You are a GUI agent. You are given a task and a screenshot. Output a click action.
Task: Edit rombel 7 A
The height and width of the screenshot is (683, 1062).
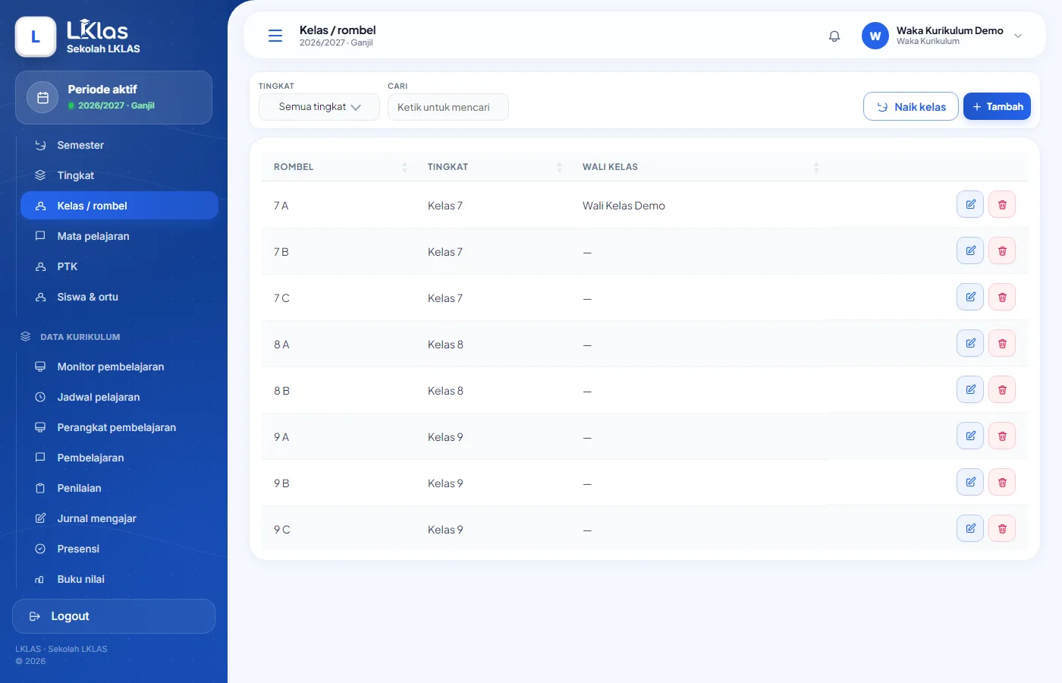point(970,204)
